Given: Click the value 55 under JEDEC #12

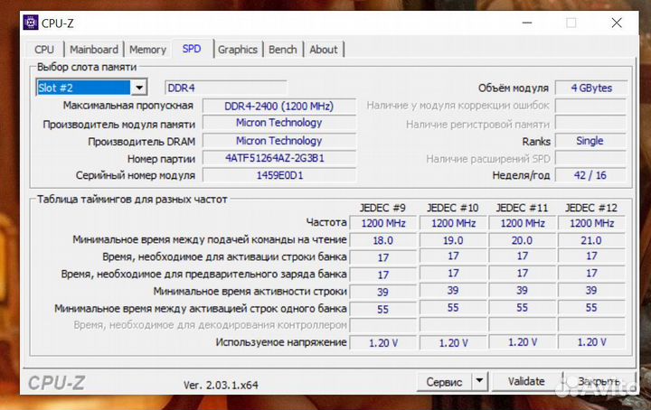Looking at the screenshot, I should click(591, 308).
